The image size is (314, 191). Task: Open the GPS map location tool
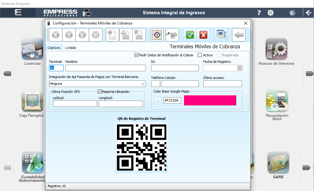point(157,35)
